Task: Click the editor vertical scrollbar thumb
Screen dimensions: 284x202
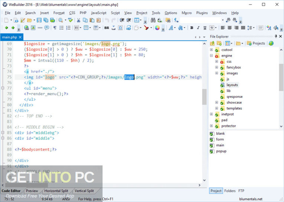Action: coord(204,97)
